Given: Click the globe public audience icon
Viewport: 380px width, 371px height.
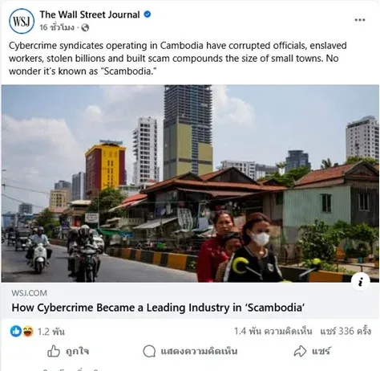Looking at the screenshot, I should (85, 27).
